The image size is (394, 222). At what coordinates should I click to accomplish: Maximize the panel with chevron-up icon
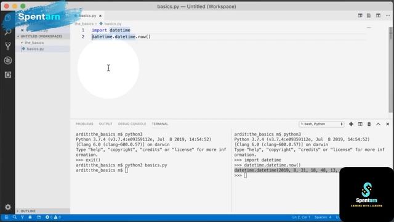pos(378,124)
